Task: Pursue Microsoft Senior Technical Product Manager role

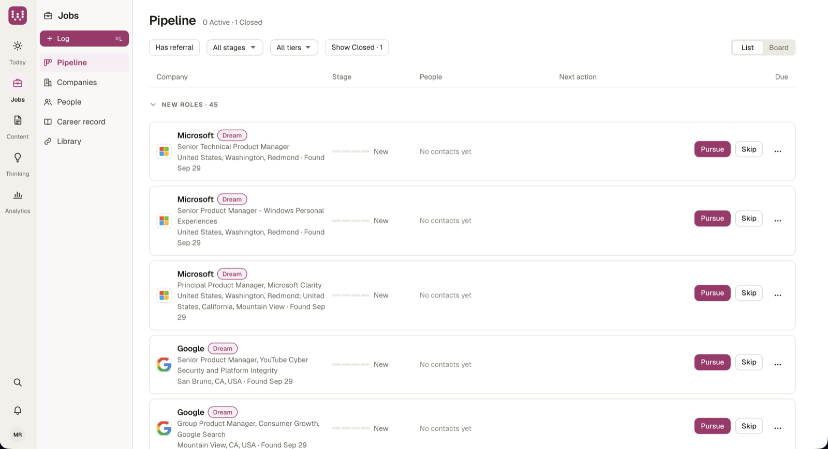Action: 712,149
